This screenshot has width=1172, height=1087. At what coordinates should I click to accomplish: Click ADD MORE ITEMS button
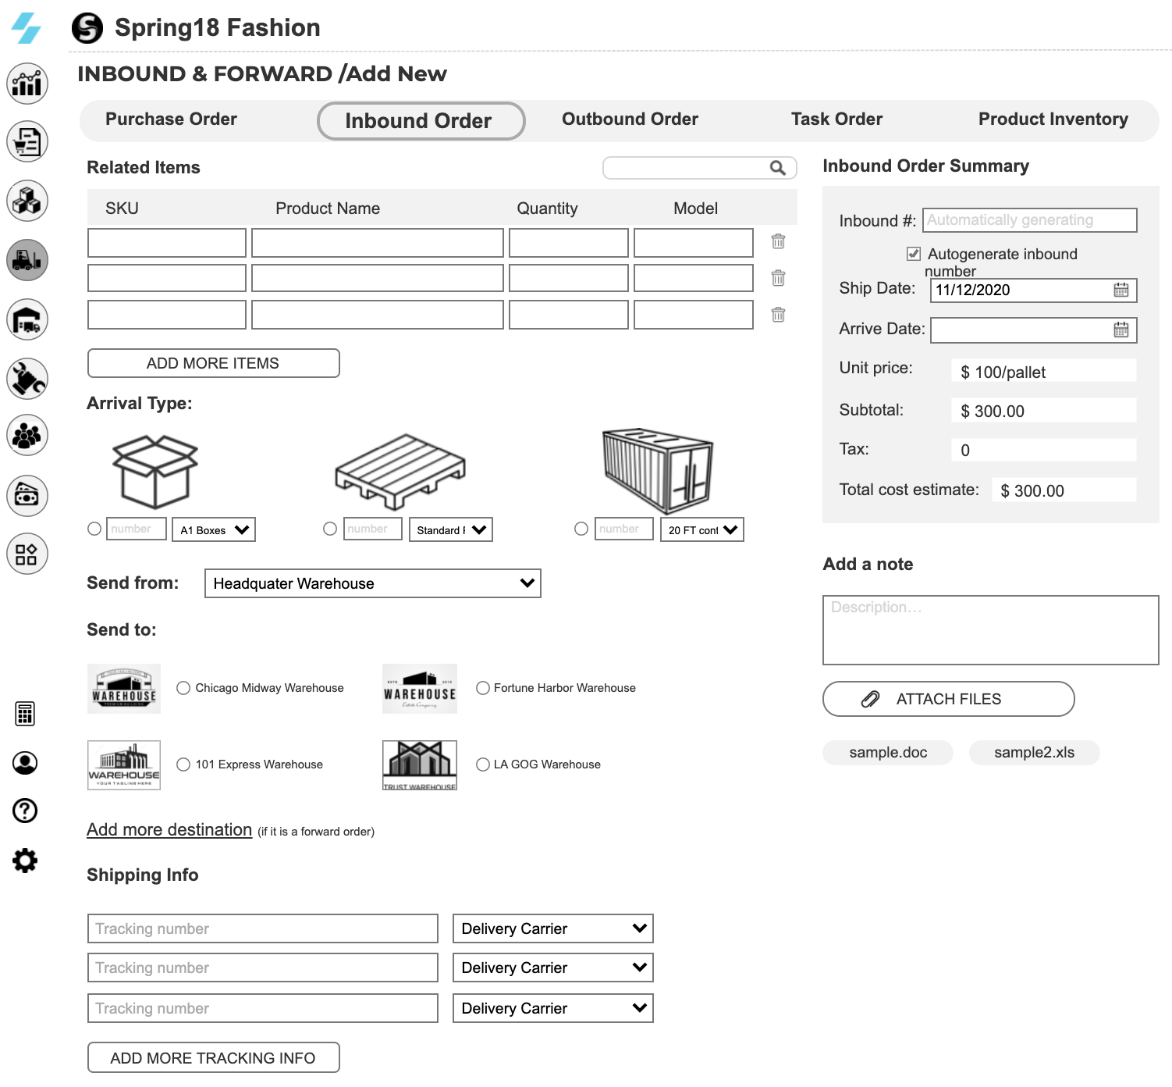[214, 363]
